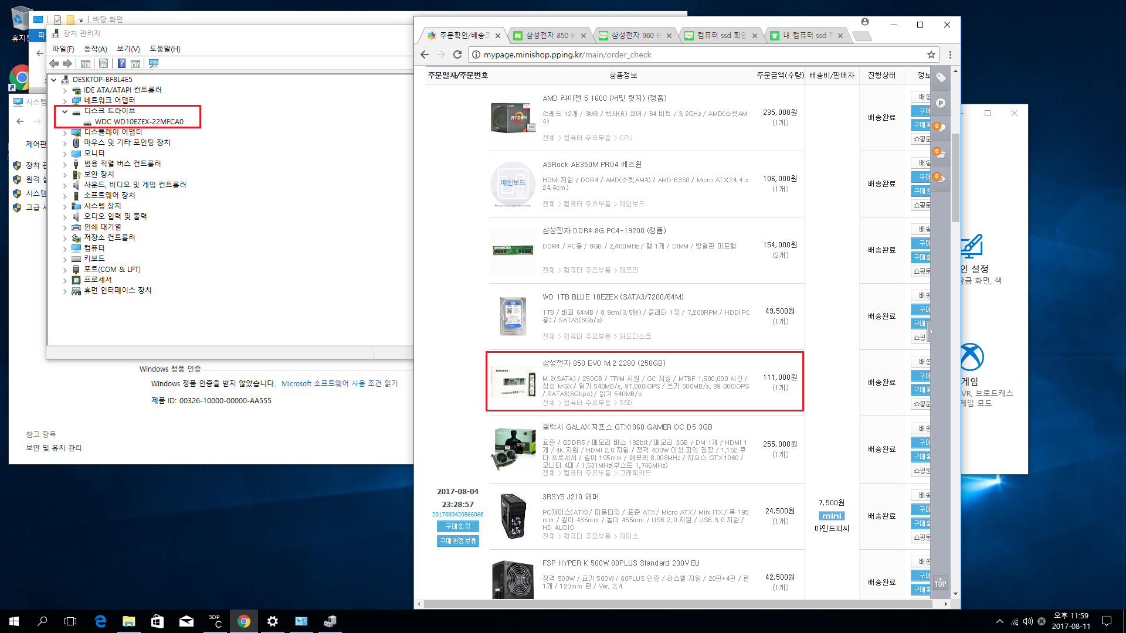
Task: Click the action pane toolbar icon in Device Manager
Action: pos(135,63)
